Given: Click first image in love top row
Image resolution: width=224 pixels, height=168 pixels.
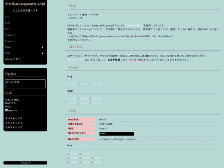Looking at the screenshot, I should (73, 153).
